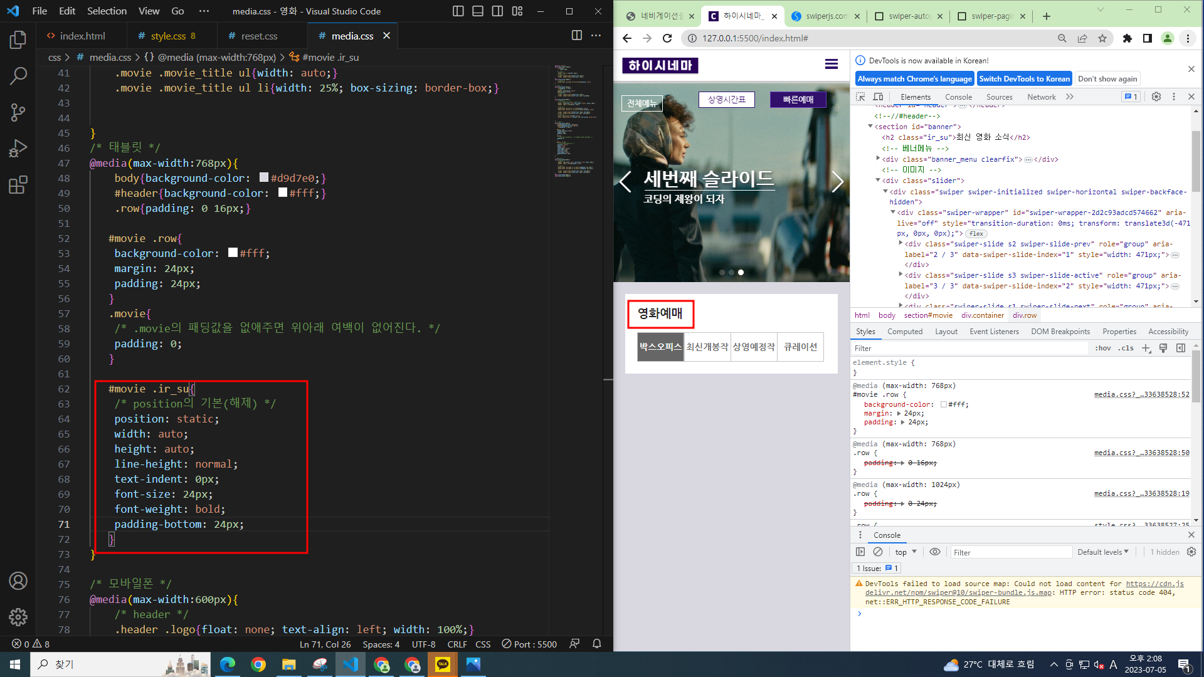Open the Run and Debug view
Image resolution: width=1204 pixels, height=677 pixels.
coord(18,149)
